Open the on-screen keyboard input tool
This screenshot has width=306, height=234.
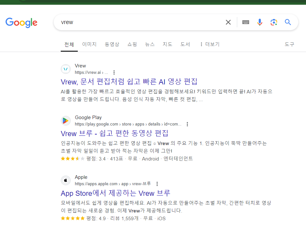pos(246,22)
